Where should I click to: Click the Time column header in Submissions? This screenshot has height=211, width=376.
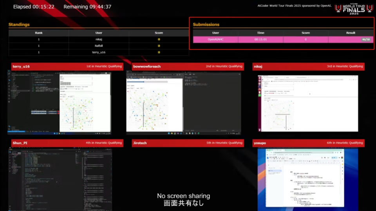point(261,33)
